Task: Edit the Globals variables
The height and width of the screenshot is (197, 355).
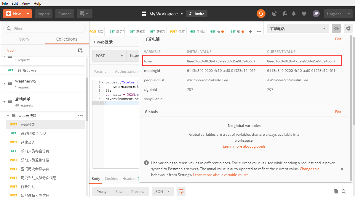Action: coord(338,112)
